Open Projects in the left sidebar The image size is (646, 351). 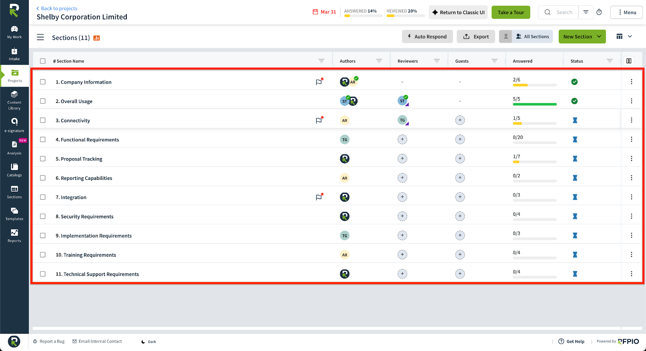tap(15, 75)
